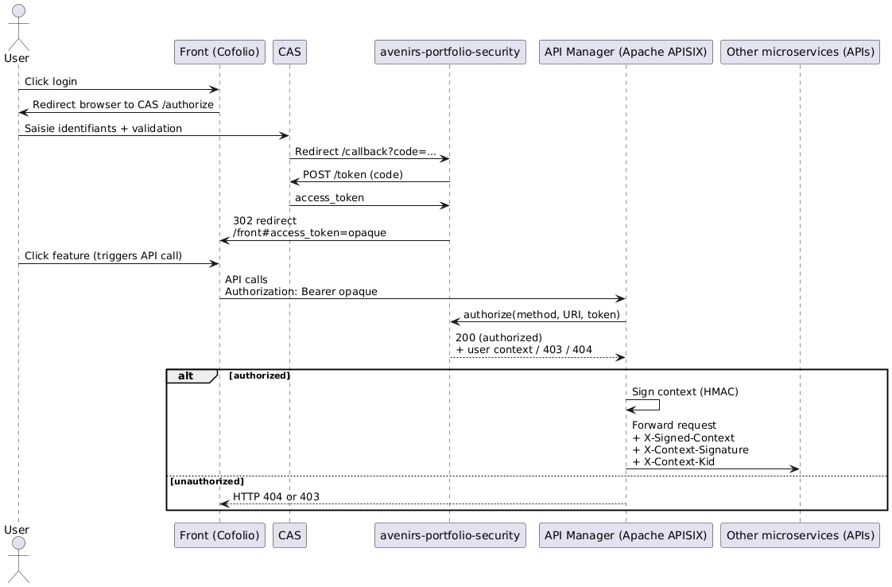The height and width of the screenshot is (587, 892).
Task: Select the top Front (Cofolio) participant box
Action: 219,52
